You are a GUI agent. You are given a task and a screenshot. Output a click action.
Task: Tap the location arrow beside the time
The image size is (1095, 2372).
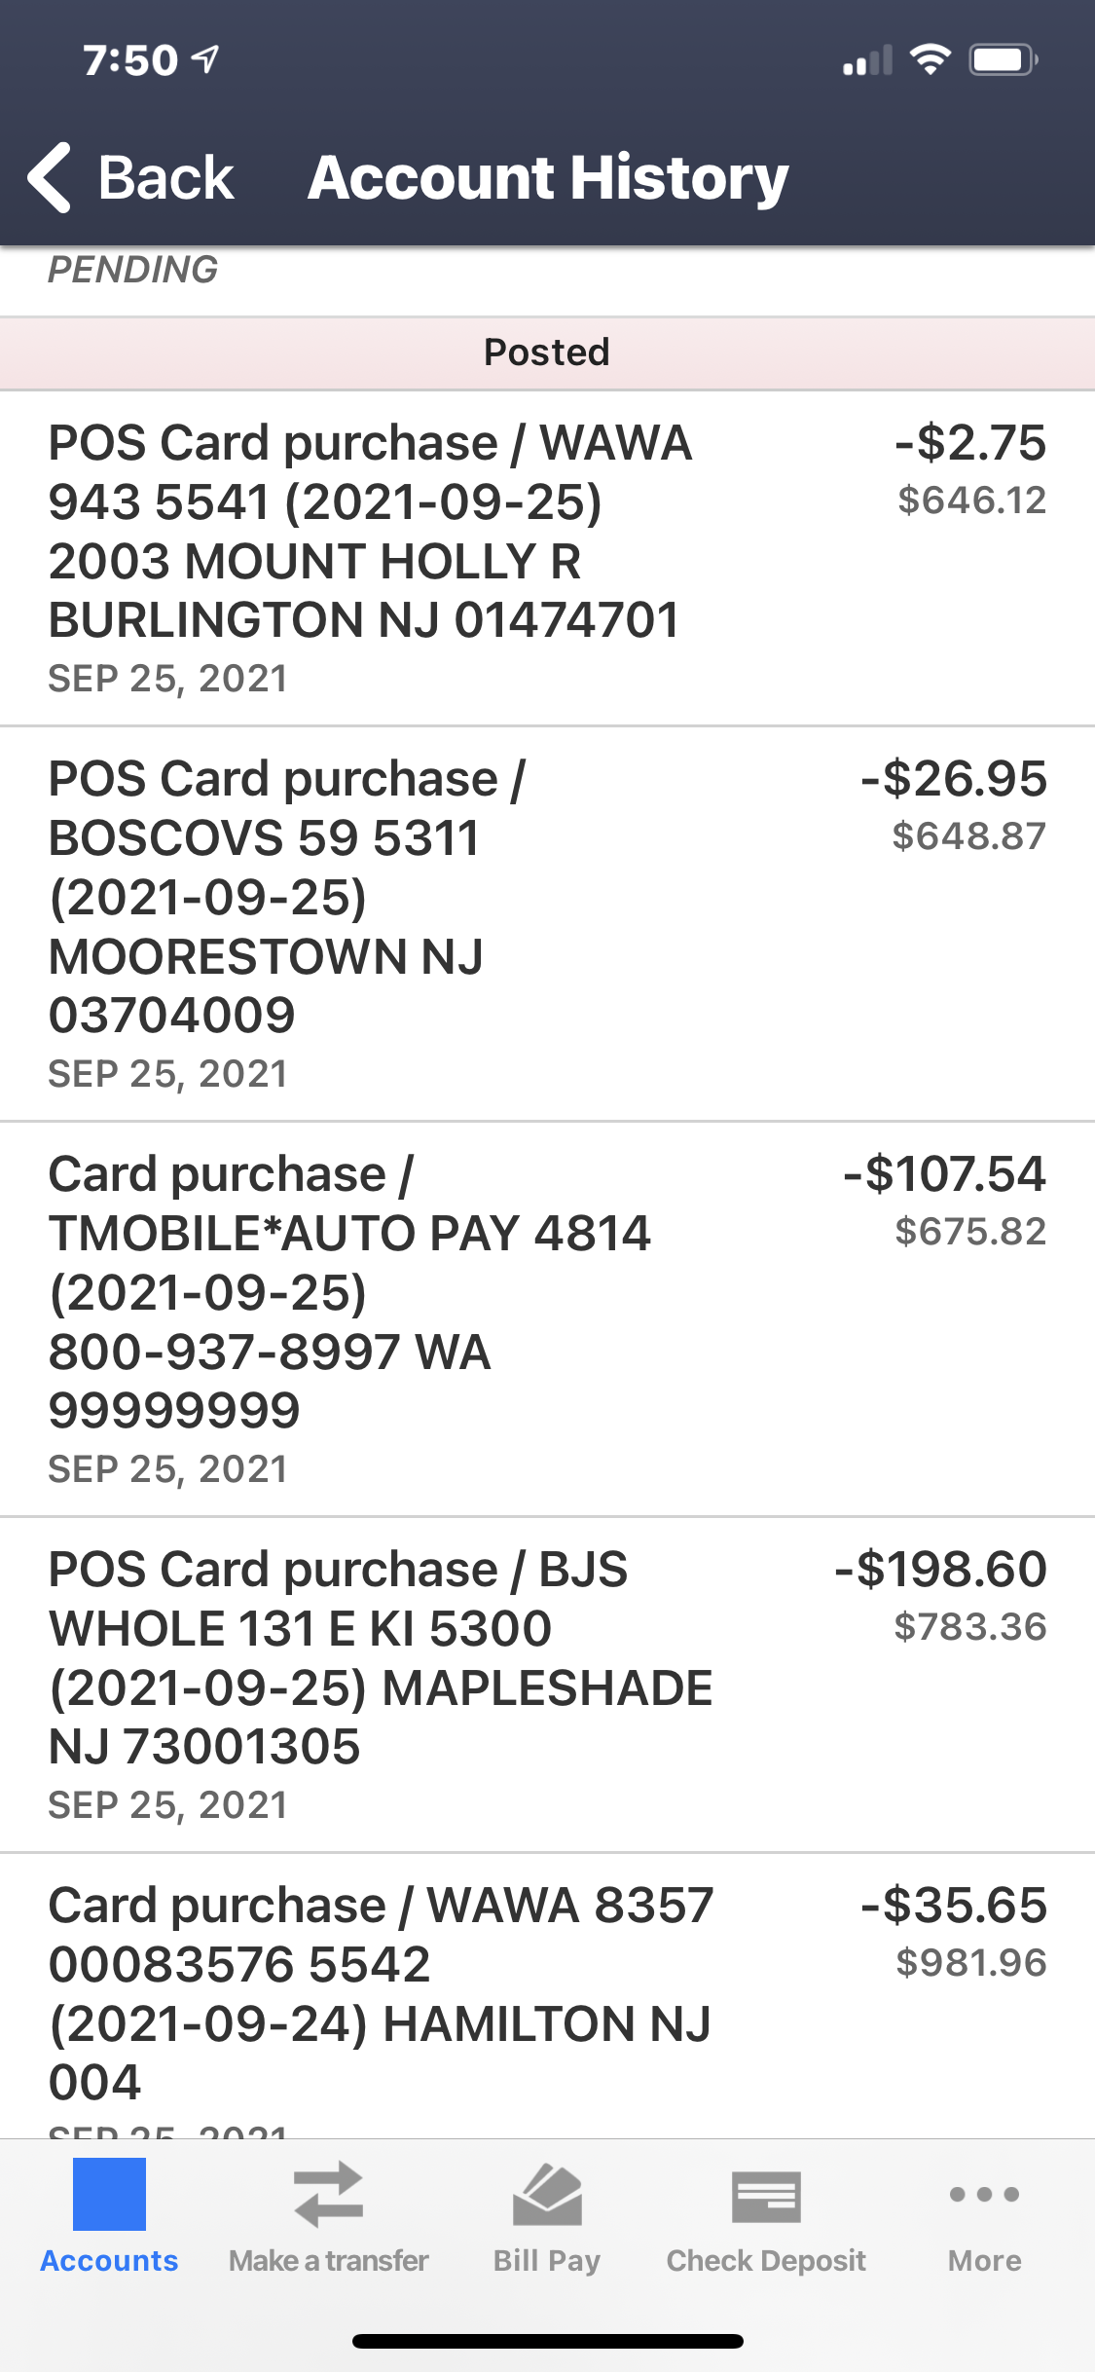click(x=205, y=60)
